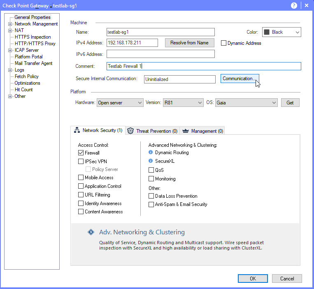Viewport: 314px width, 289px height.
Task: Select Hit Count in the tree
Action: tap(23, 90)
